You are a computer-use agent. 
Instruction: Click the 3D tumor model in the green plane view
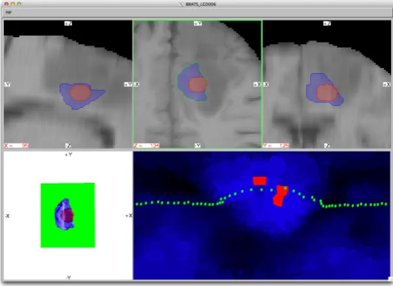(65, 214)
